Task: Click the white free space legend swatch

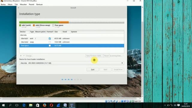Action: pos(53,25)
